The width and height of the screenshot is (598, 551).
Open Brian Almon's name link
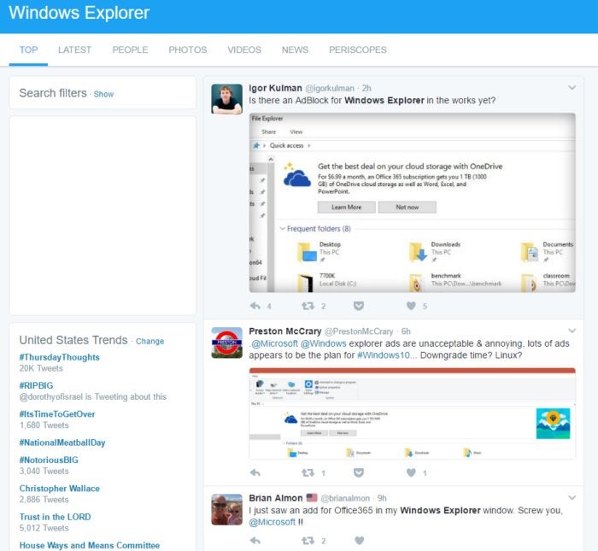tap(276, 498)
